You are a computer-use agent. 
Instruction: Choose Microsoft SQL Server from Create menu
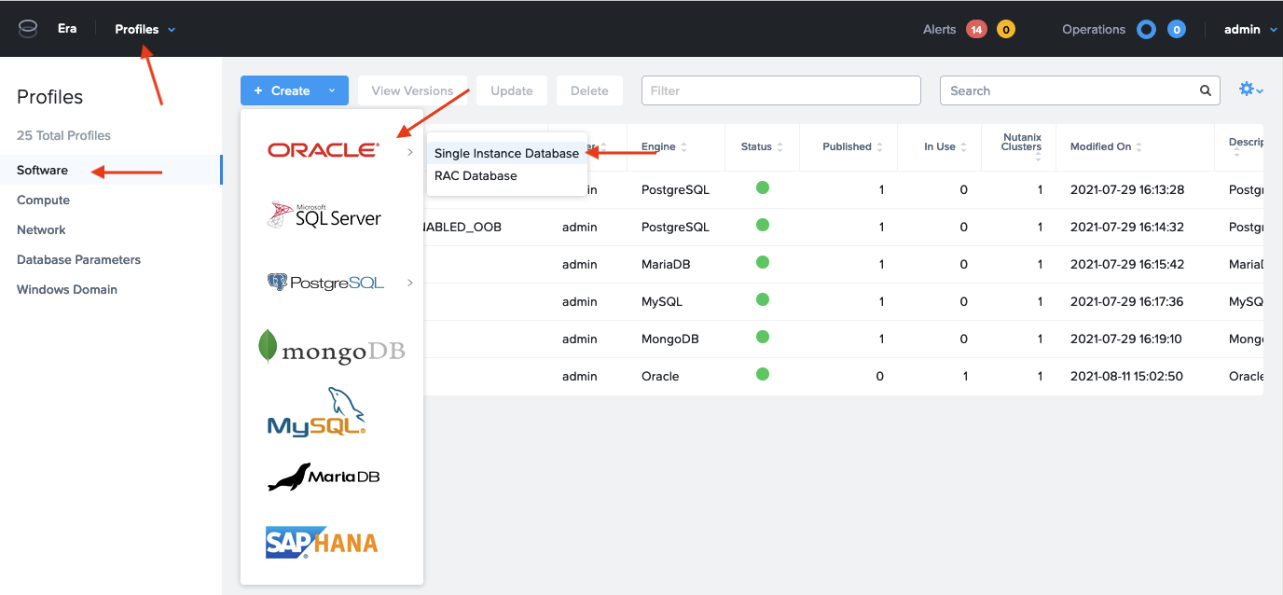point(324,215)
